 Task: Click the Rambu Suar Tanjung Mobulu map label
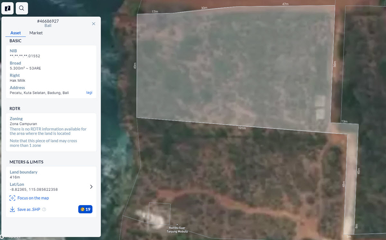[177, 230]
